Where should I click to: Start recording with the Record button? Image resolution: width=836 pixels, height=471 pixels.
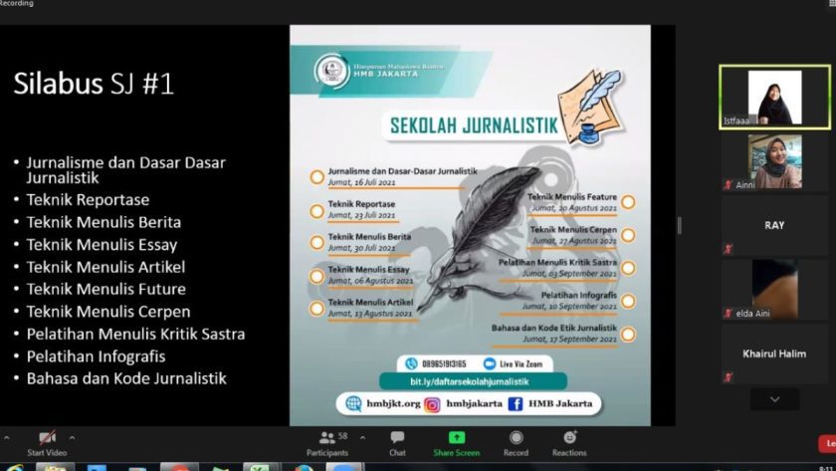(516, 438)
